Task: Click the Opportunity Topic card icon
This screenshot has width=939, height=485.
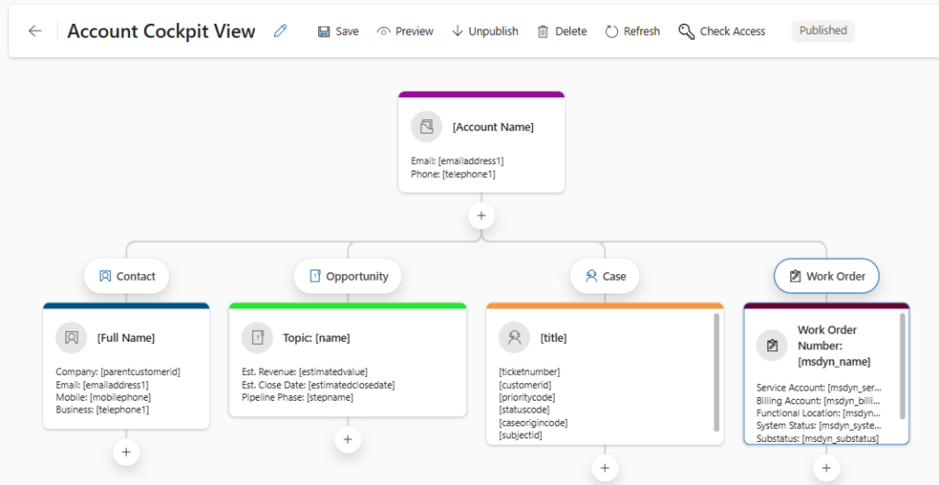Action: point(257,337)
